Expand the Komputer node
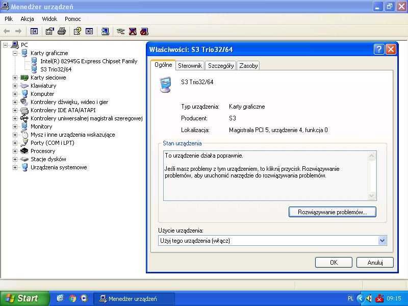This screenshot has height=306, width=408. (15, 94)
